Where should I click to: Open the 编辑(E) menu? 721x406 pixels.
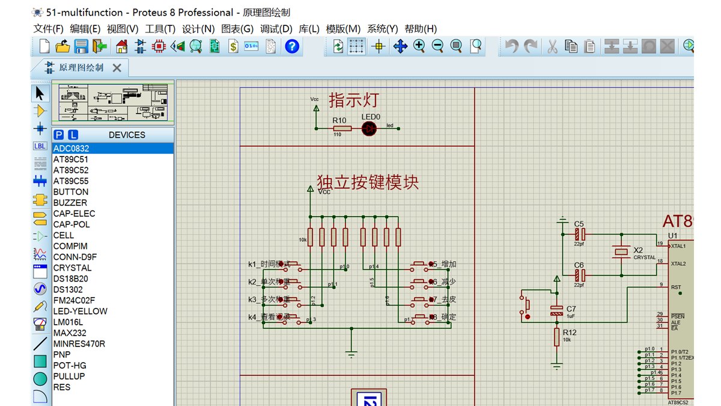pos(85,29)
